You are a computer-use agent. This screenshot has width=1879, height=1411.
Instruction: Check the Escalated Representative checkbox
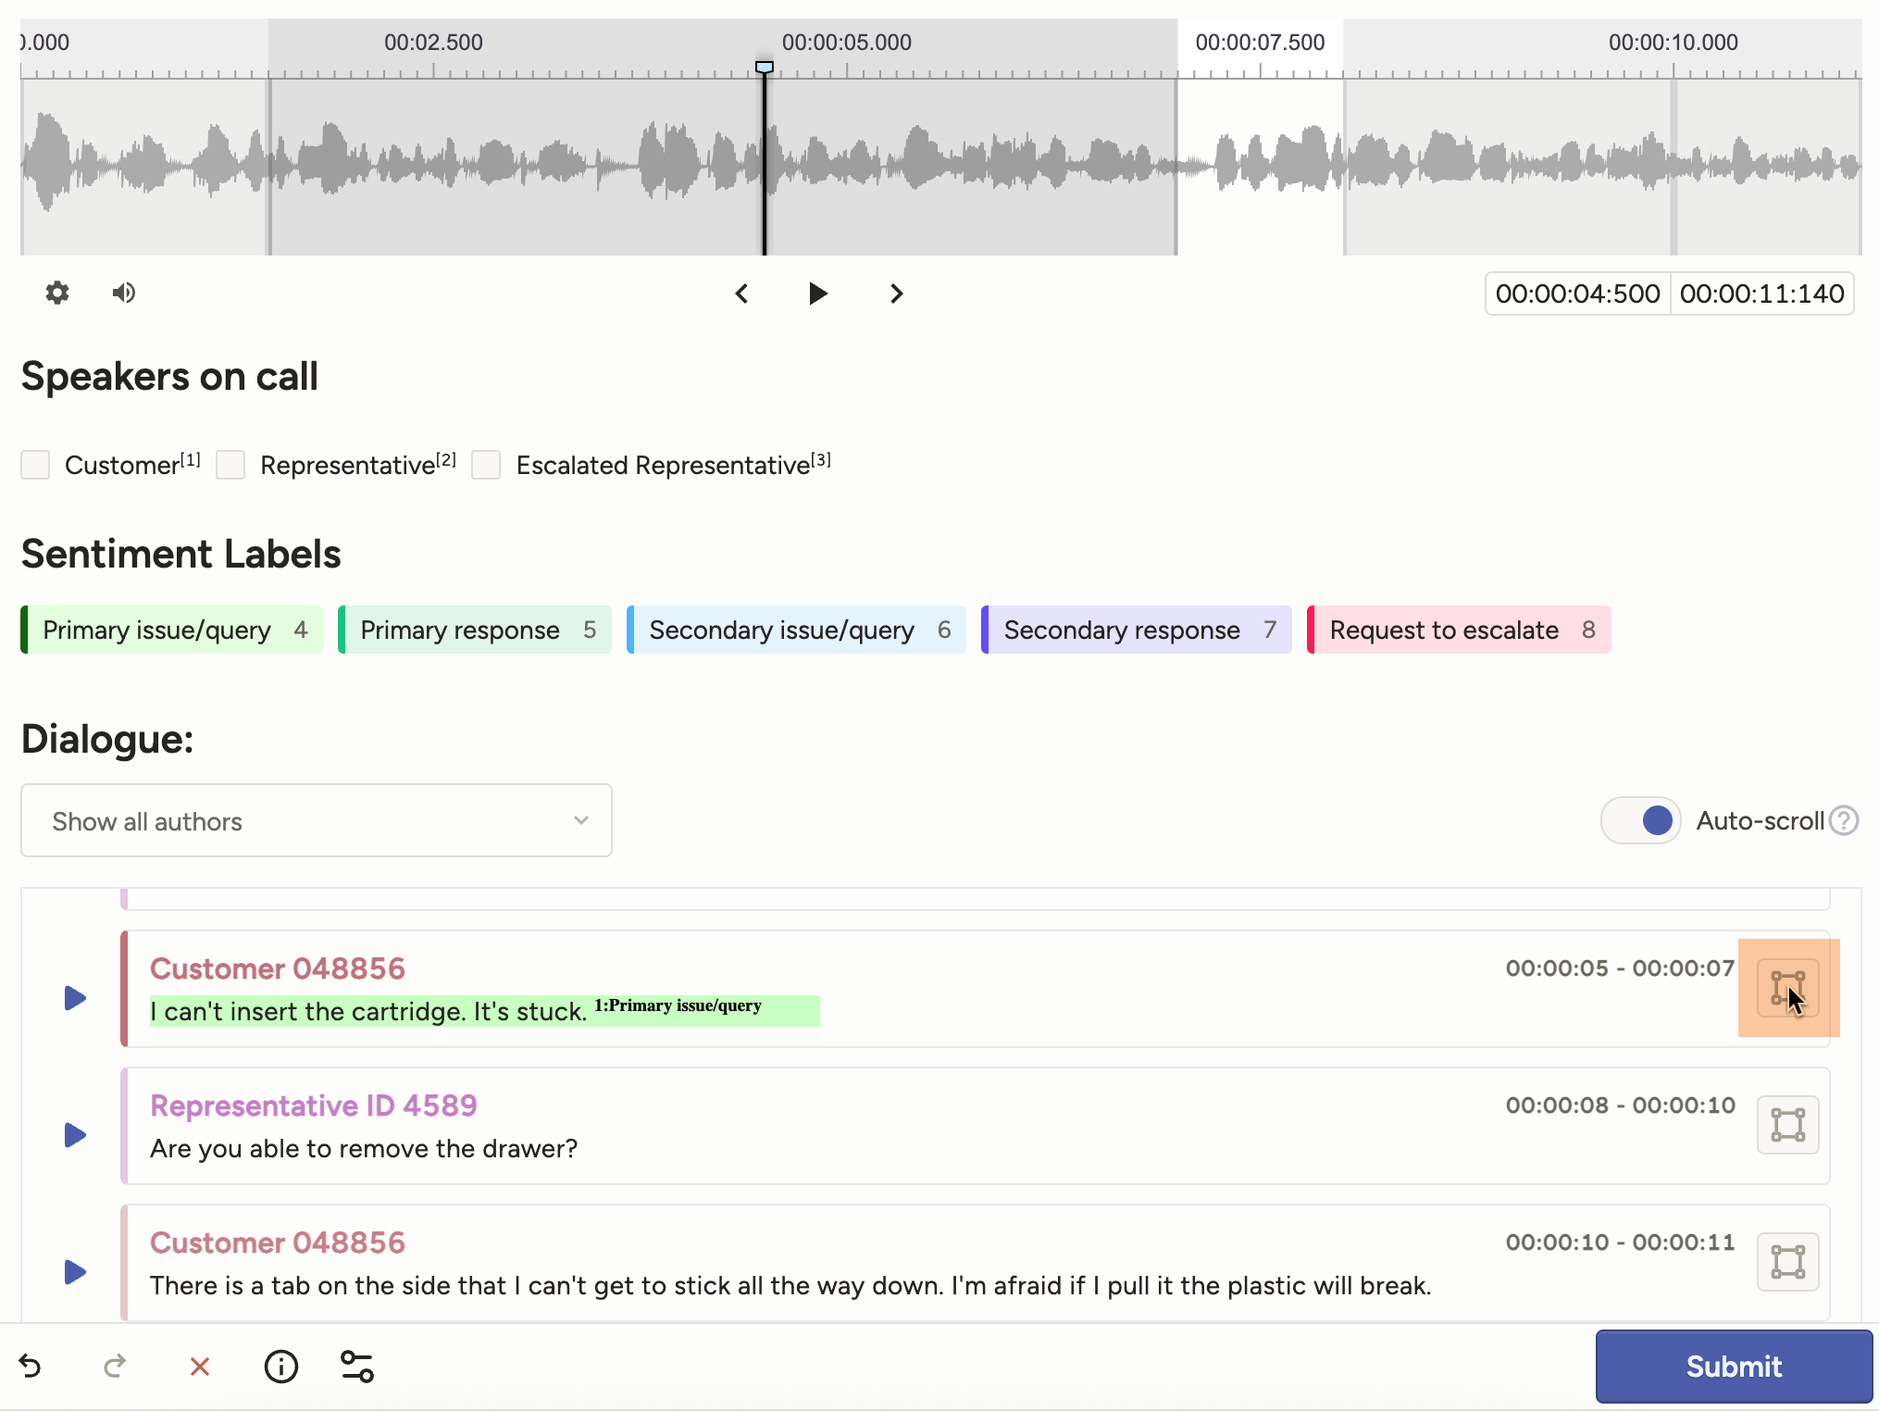click(486, 465)
